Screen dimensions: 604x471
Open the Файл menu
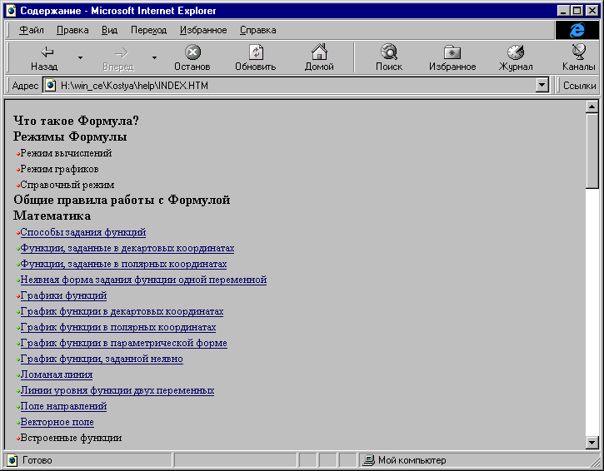click(x=32, y=30)
